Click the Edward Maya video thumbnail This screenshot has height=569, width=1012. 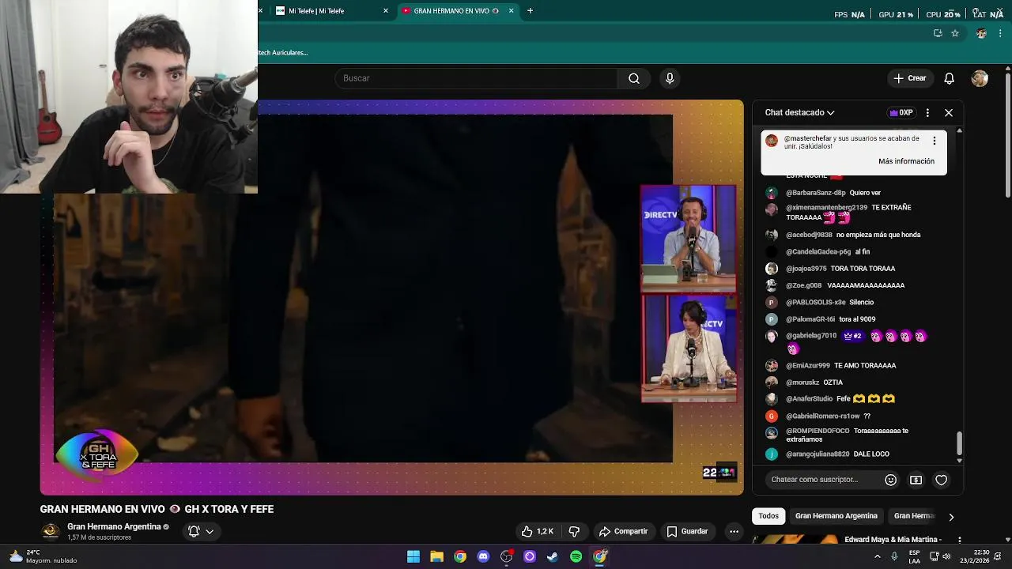point(795,540)
